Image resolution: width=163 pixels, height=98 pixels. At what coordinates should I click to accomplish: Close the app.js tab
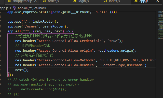coord(158,1)
